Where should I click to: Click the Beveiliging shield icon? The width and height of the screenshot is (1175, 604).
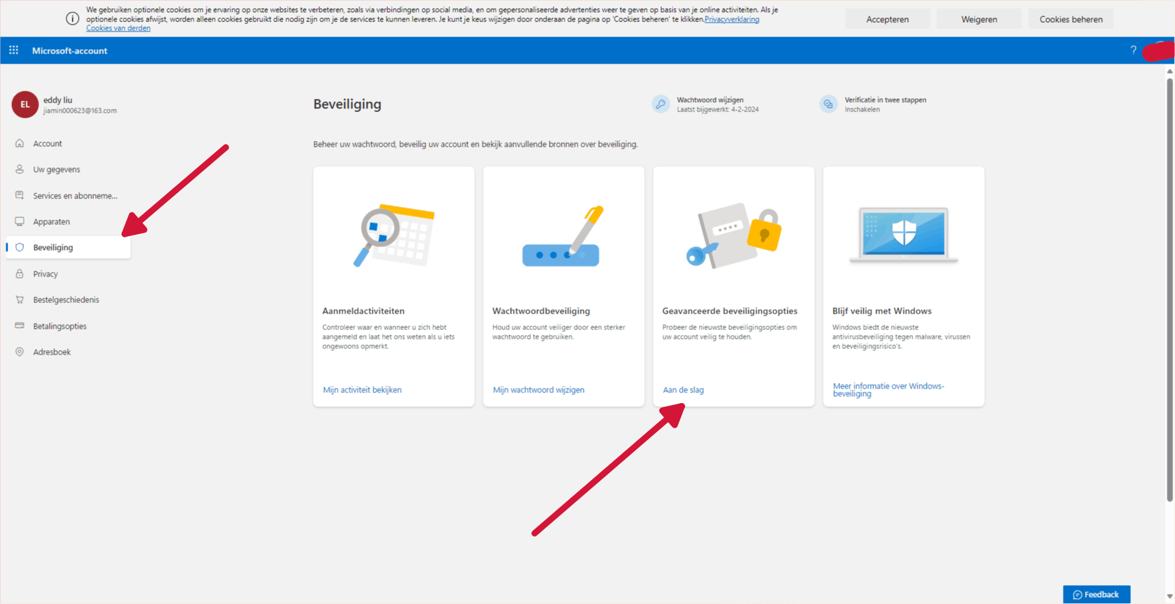[20, 248]
